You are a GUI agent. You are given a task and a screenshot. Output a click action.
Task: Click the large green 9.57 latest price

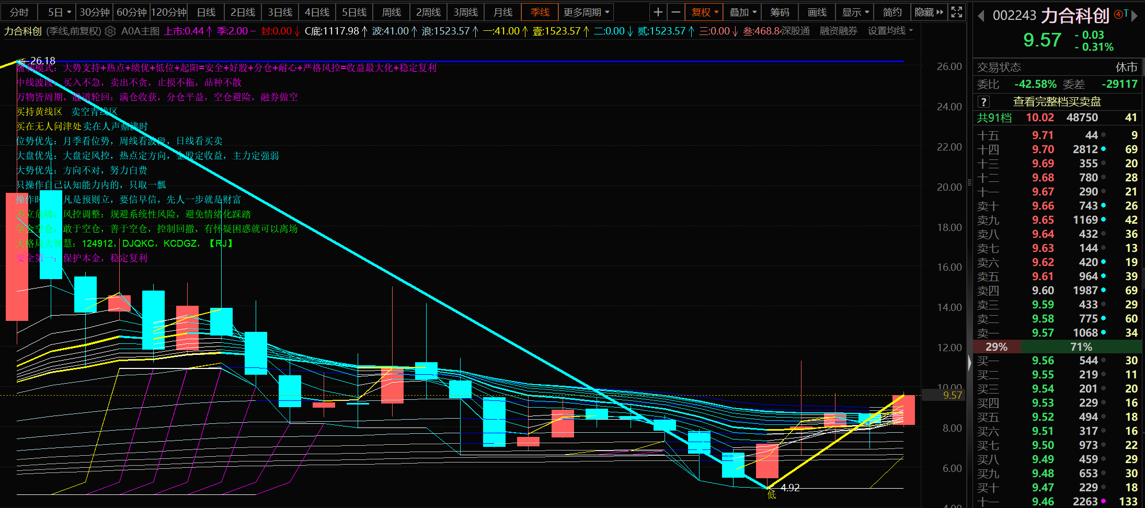click(x=1042, y=40)
